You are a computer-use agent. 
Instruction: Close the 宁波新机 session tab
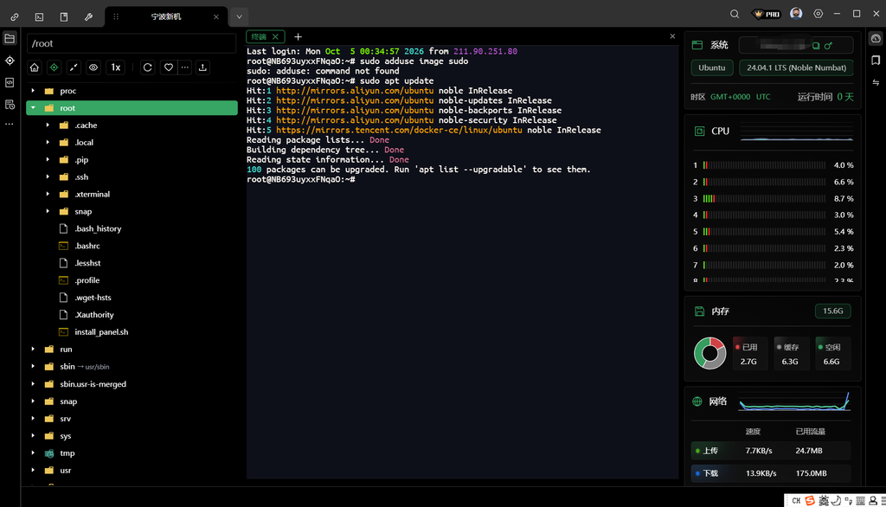(x=215, y=17)
